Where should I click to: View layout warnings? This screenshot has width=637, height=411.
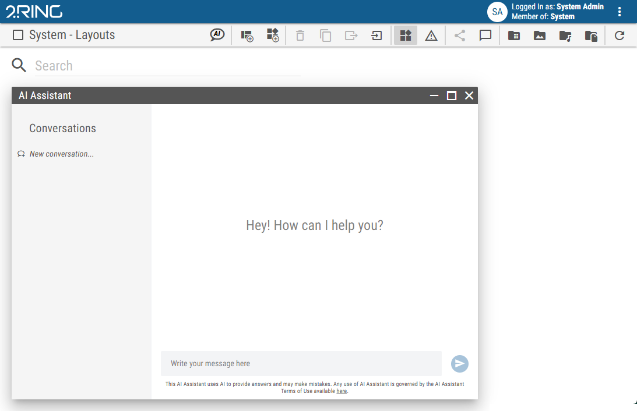431,36
